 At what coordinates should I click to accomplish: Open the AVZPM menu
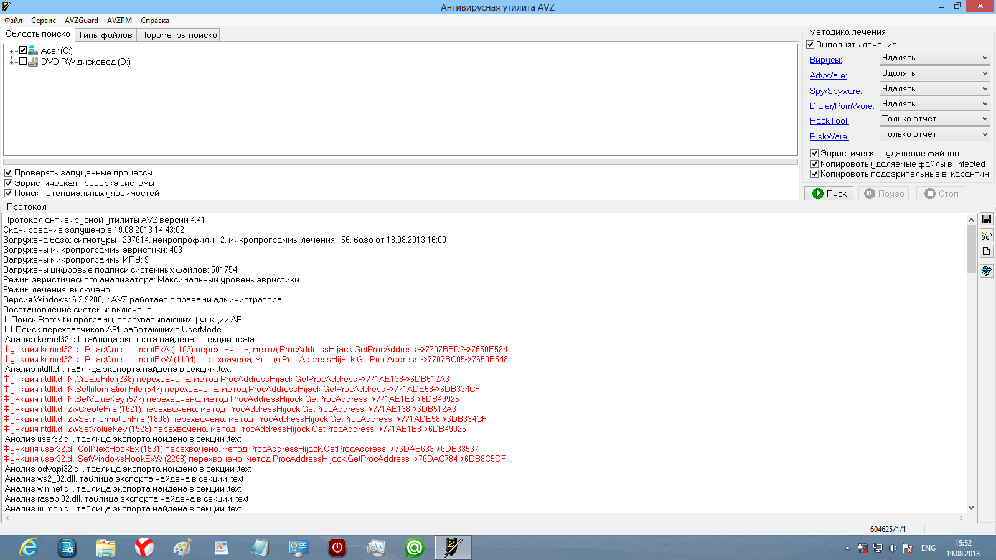[x=120, y=21]
